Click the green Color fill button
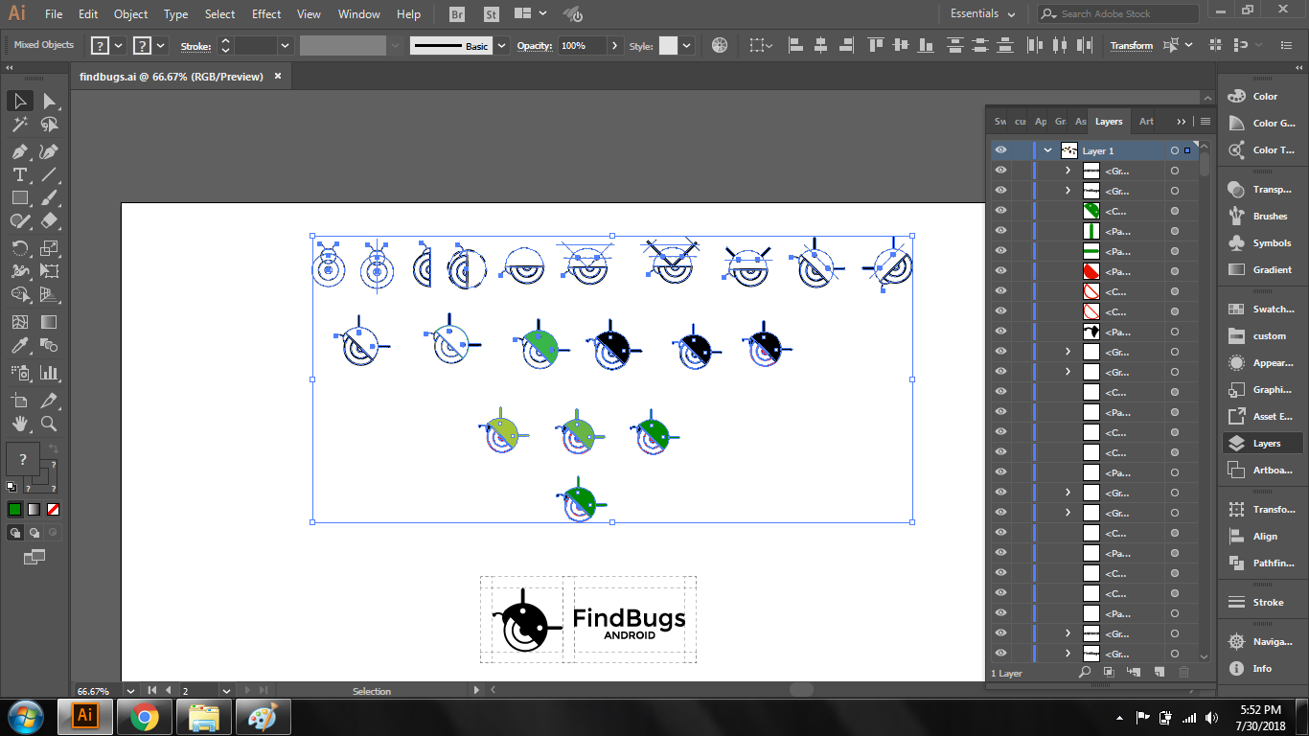 tap(14, 509)
